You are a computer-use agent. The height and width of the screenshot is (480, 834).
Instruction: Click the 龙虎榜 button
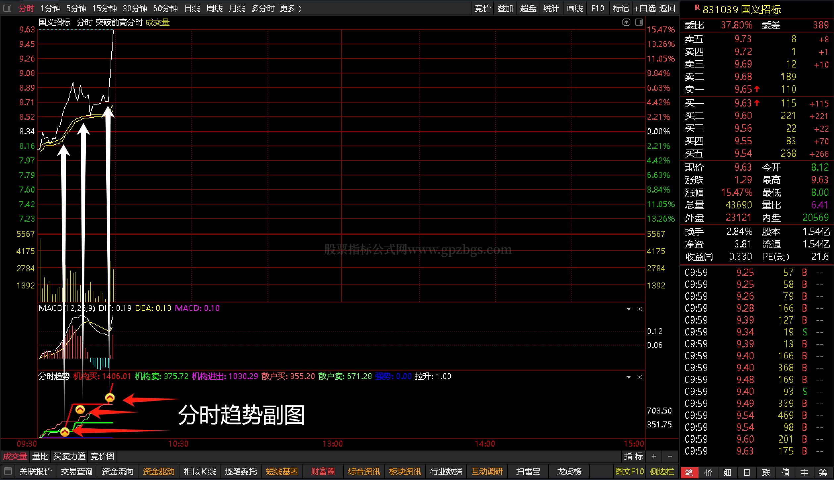pyautogui.click(x=569, y=471)
